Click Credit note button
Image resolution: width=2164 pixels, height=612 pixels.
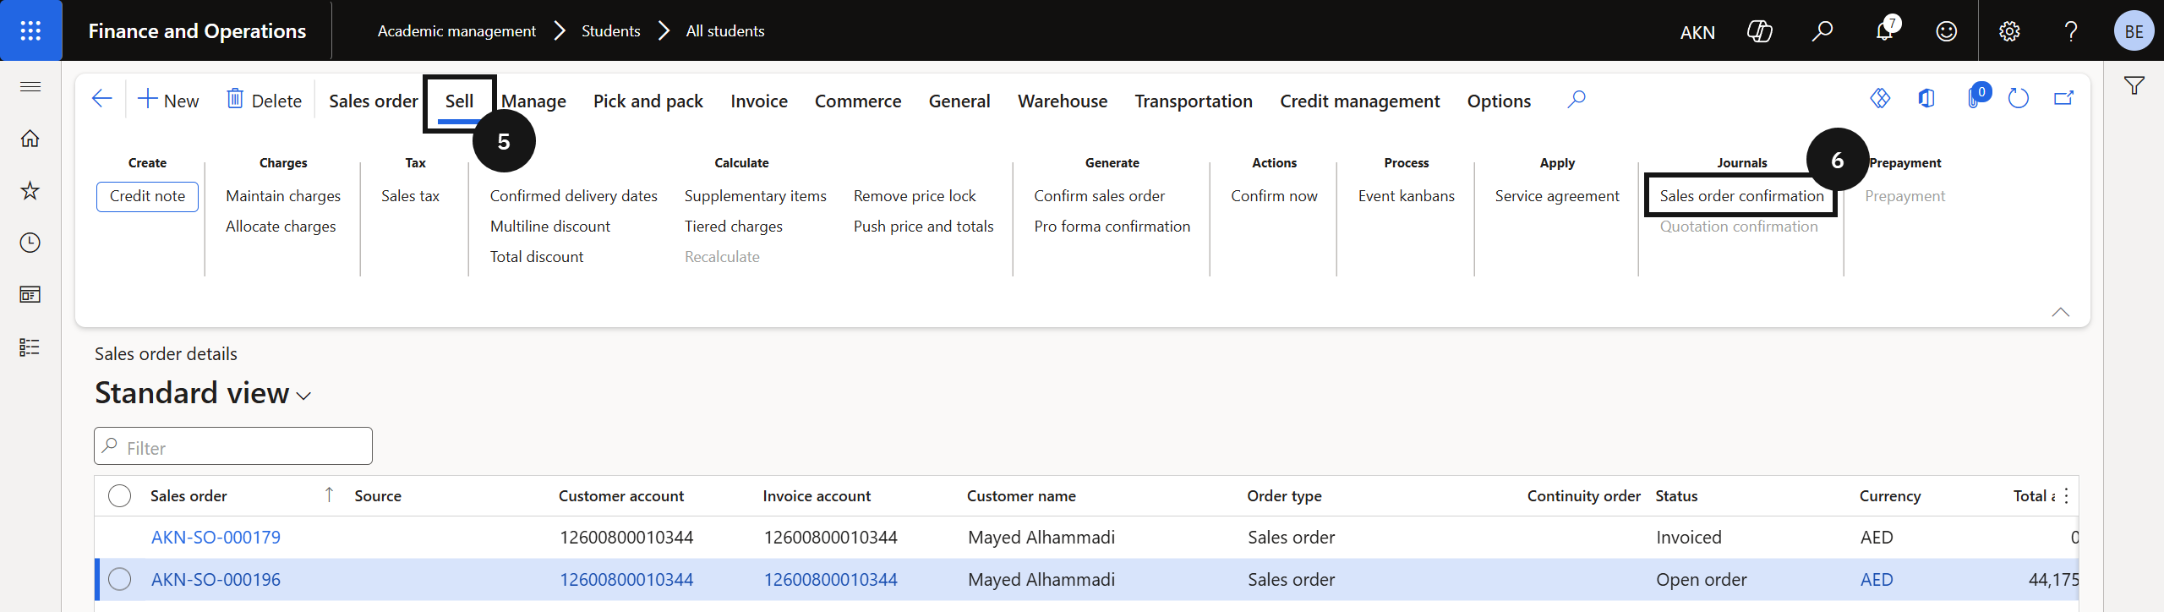[147, 196]
